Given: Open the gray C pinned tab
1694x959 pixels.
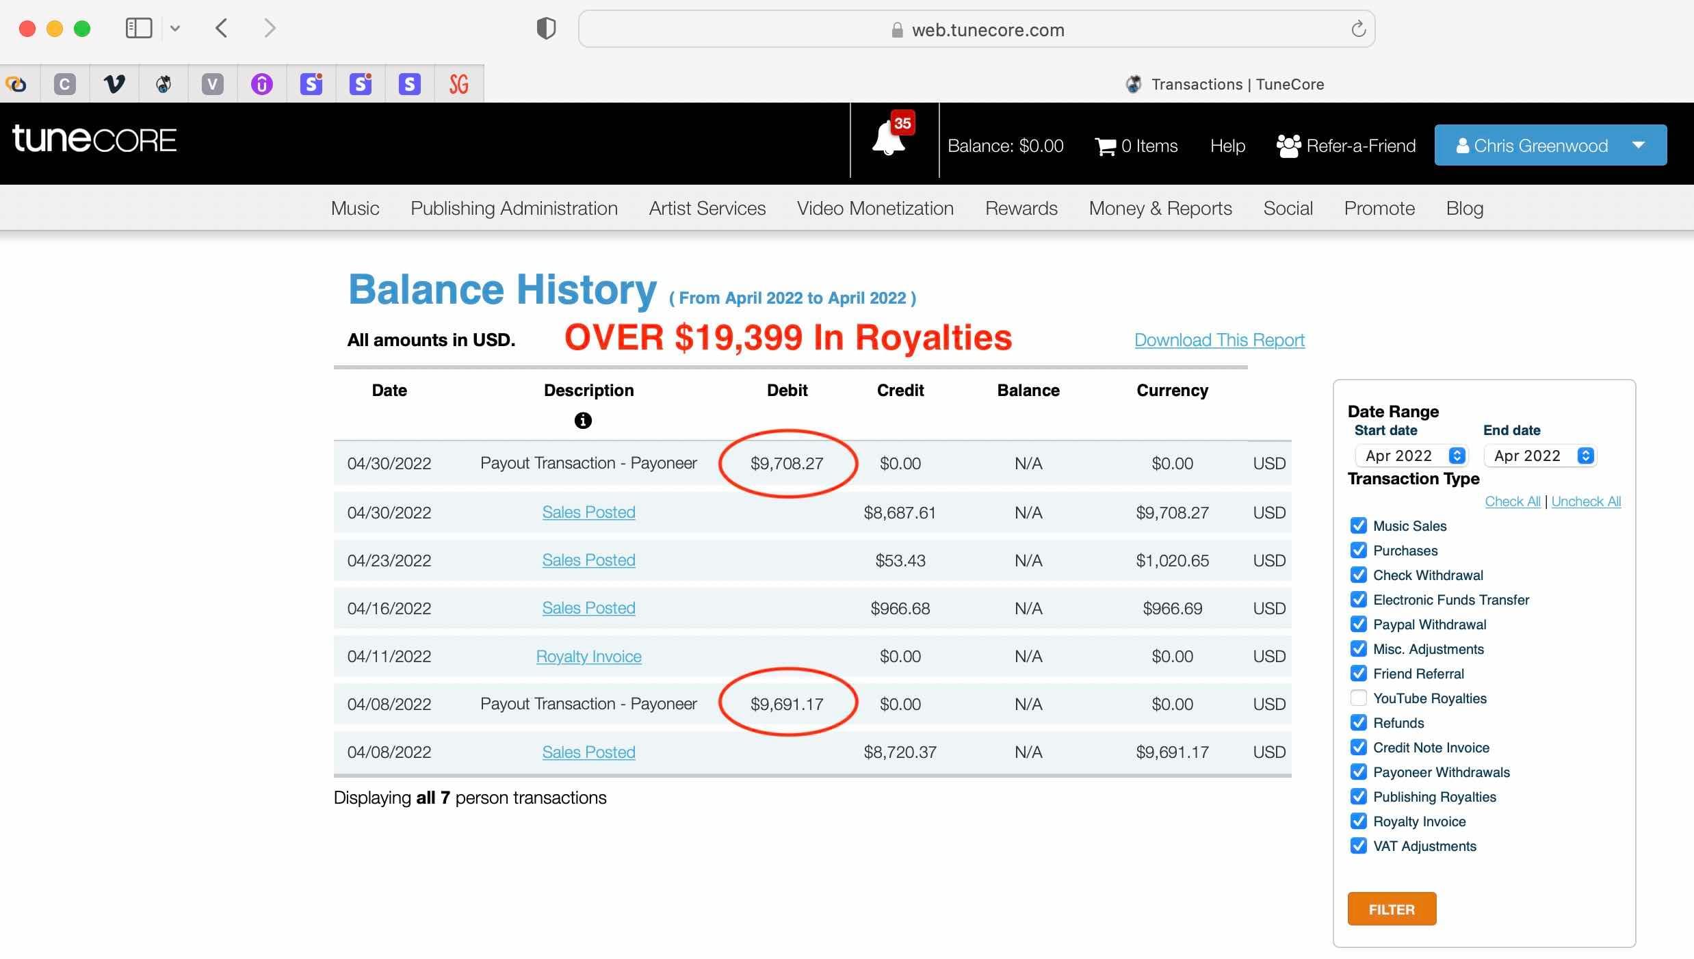Looking at the screenshot, I should coord(65,83).
